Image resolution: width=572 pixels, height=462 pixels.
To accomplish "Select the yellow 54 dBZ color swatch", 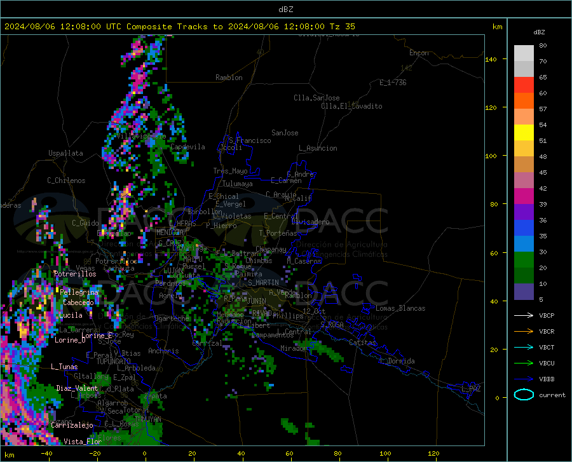I will pos(524,133).
